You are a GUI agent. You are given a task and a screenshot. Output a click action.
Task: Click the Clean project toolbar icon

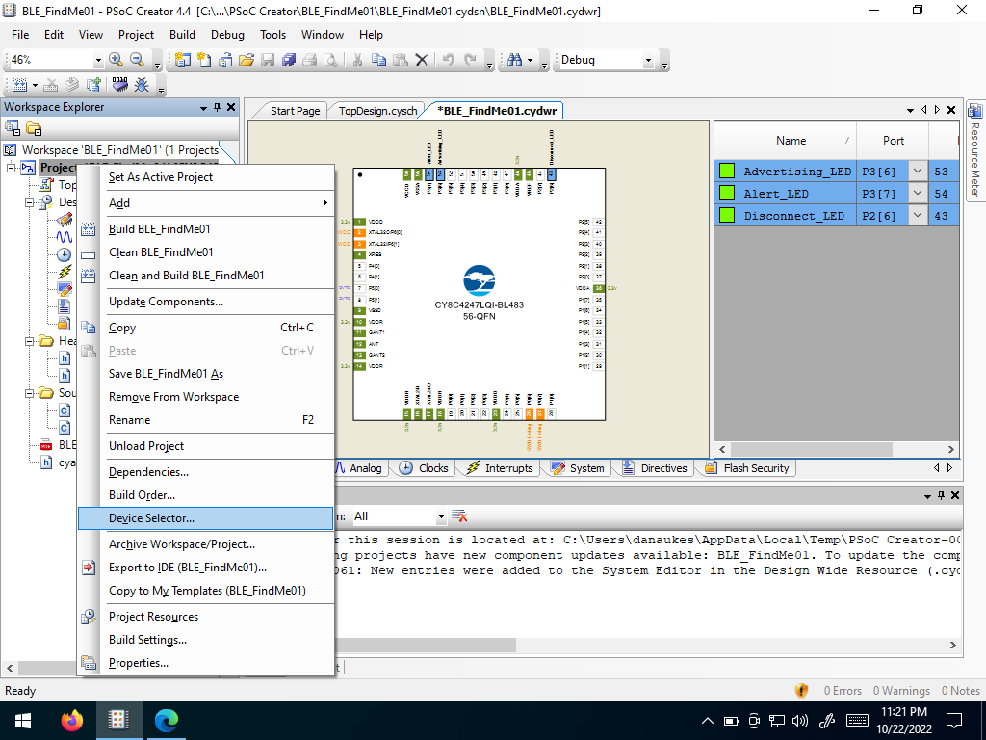pyautogui.click(x=52, y=85)
